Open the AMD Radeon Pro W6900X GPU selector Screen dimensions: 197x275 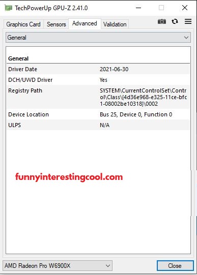point(58,265)
